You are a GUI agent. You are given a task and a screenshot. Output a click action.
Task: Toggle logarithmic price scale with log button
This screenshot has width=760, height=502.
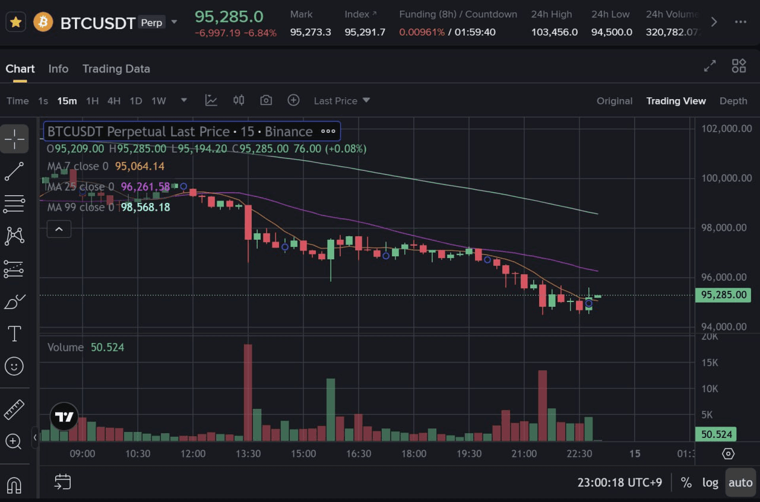710,482
